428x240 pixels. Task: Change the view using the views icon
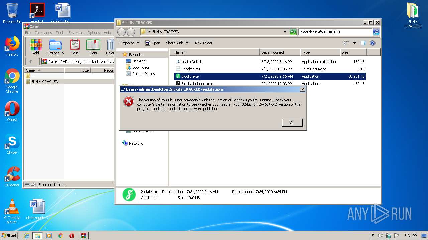pyautogui.click(x=346, y=43)
